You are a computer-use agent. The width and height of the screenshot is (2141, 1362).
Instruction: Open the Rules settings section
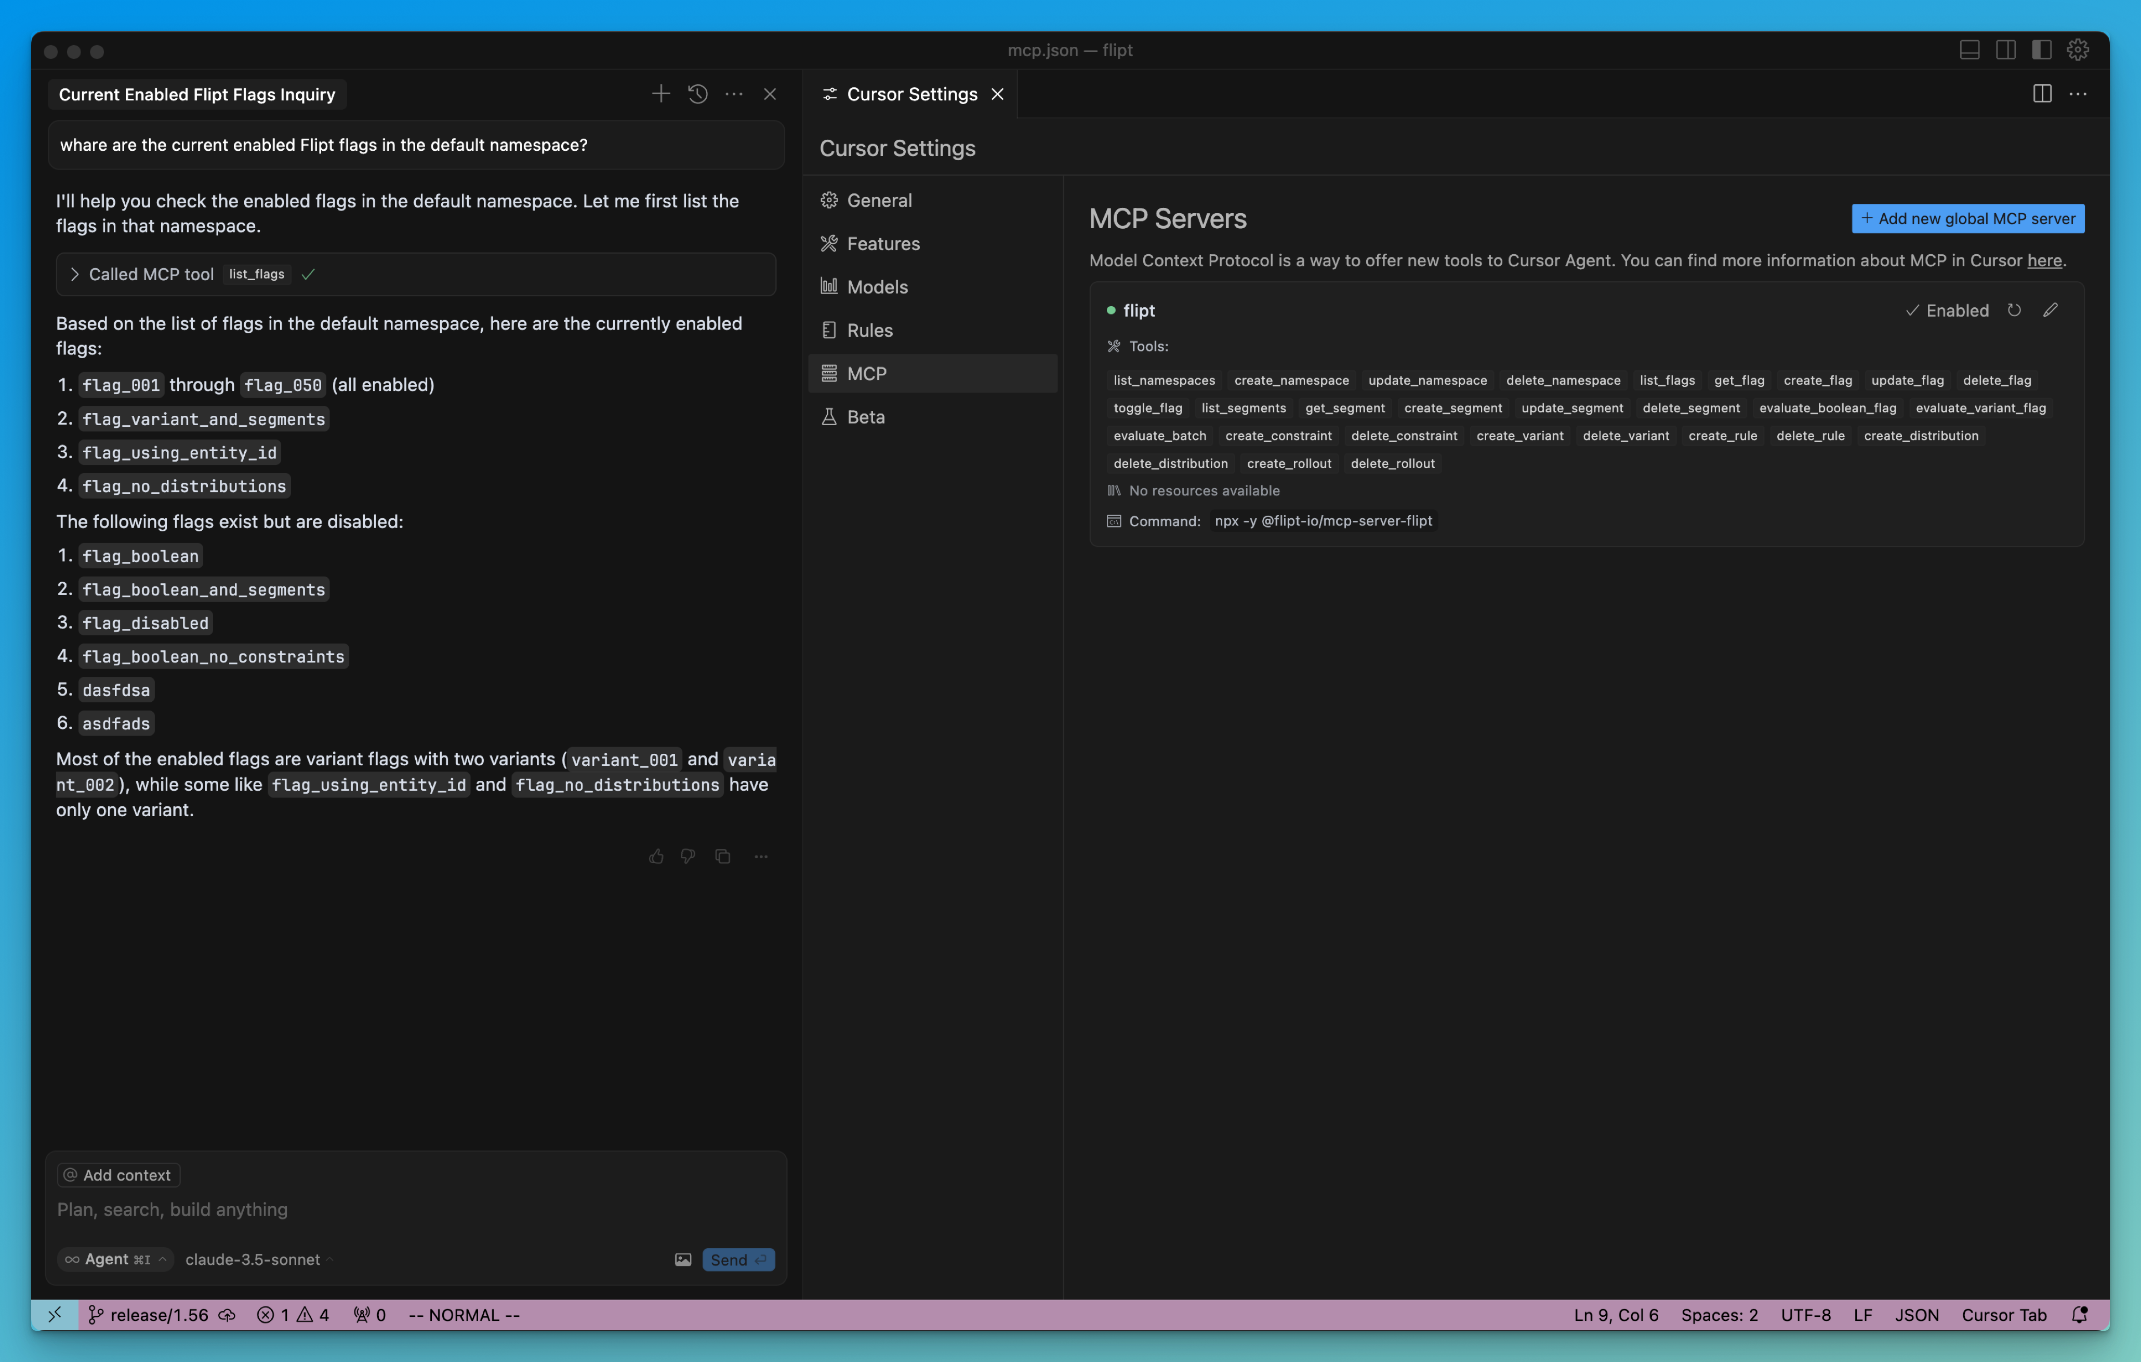pos(869,330)
